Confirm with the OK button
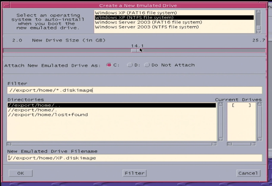The width and height of the screenshot is (272, 186). click(x=21, y=173)
